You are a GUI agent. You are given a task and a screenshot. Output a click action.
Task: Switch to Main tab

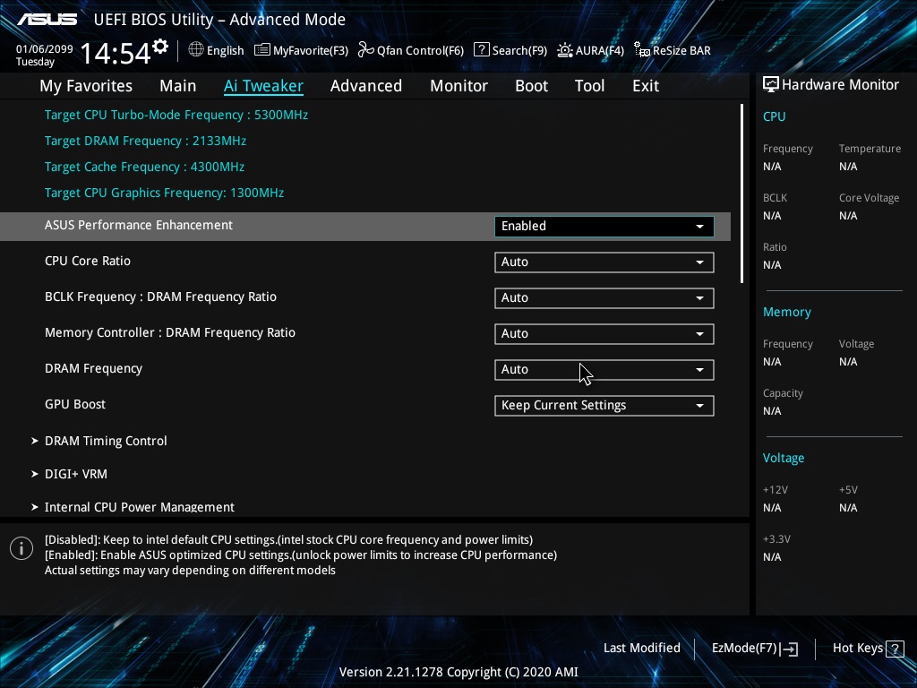[178, 86]
